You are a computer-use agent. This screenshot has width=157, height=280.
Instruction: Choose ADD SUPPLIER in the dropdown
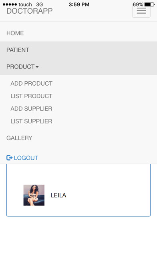32,109
